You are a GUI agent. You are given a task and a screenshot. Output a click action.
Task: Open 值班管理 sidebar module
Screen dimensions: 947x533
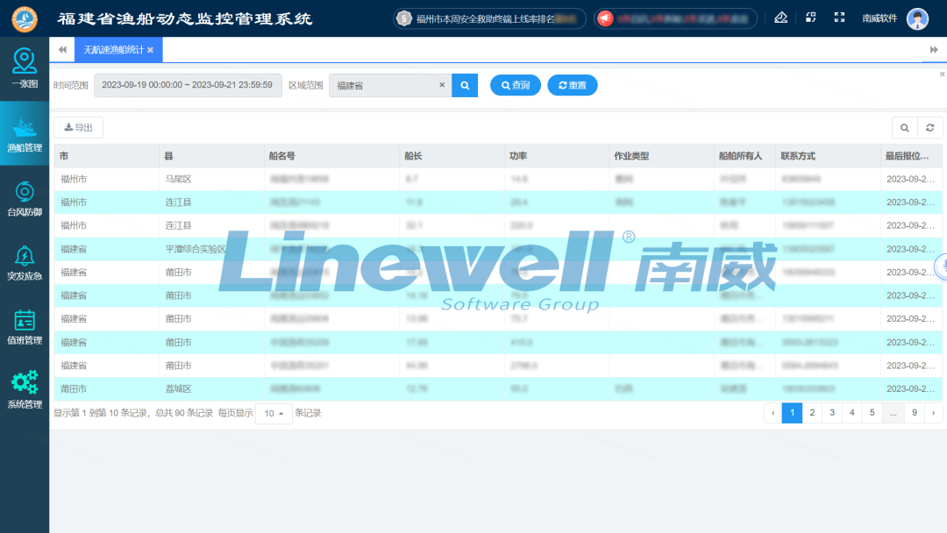click(25, 327)
